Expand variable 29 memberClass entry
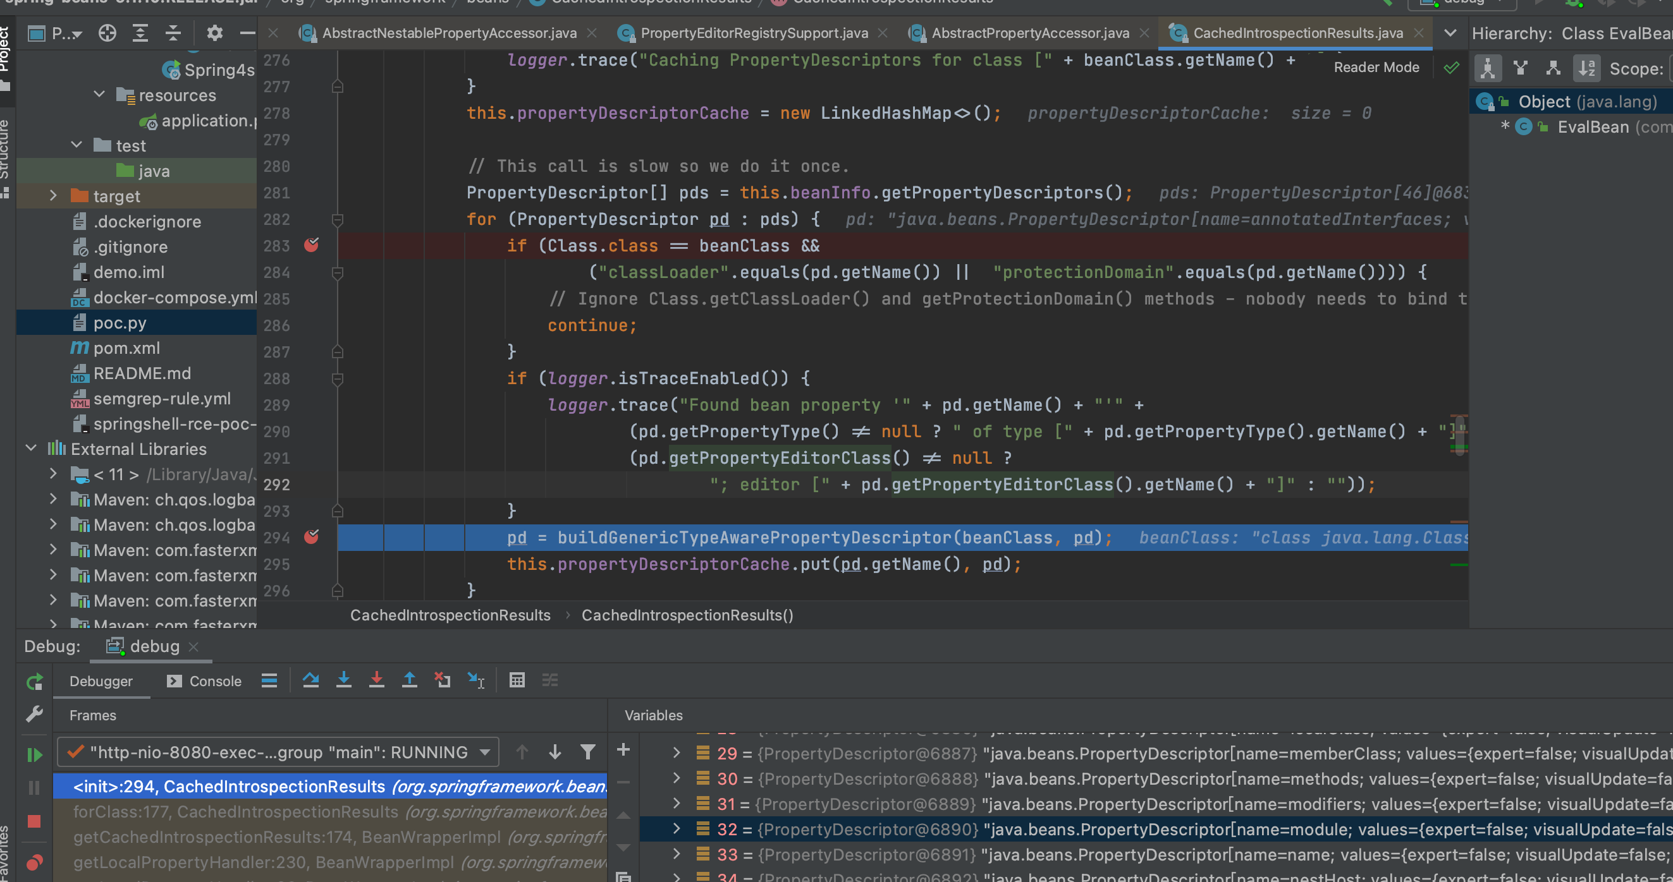 point(676,753)
